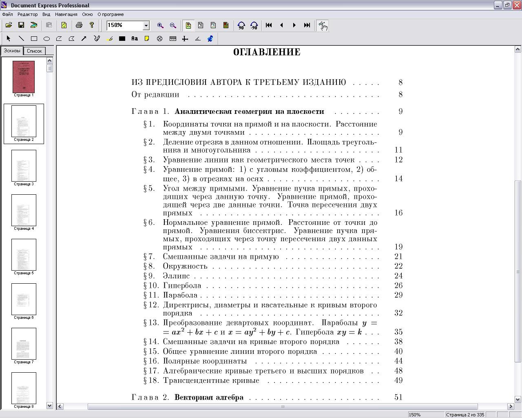Click the yellow question mark help icon
This screenshot has height=418, width=522.
coord(92,25)
